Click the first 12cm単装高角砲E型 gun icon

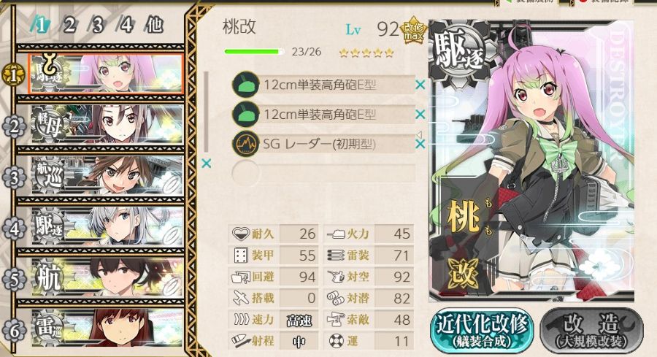[245, 85]
